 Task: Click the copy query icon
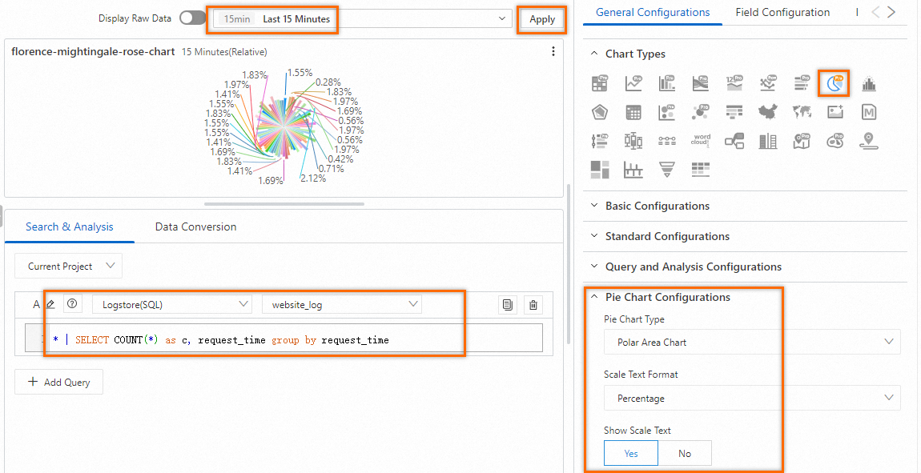coord(508,305)
